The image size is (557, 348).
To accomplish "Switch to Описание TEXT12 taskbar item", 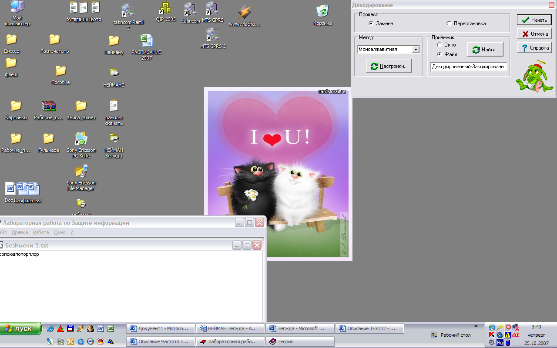I will [369, 328].
